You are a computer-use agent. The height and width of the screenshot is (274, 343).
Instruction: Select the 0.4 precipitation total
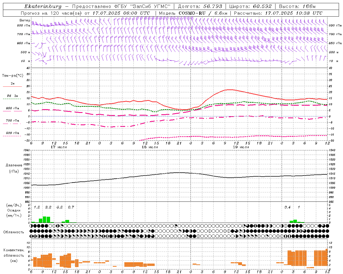point(288,207)
